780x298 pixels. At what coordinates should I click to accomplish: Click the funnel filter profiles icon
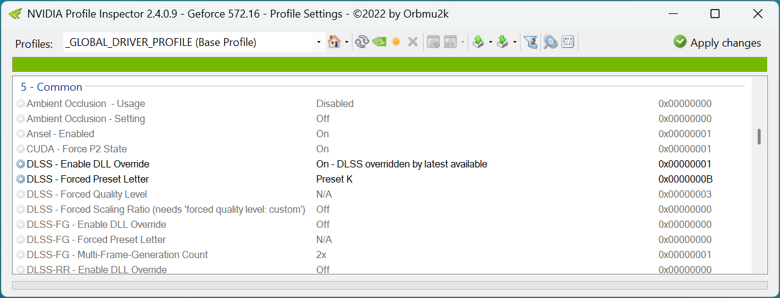pyautogui.click(x=530, y=42)
